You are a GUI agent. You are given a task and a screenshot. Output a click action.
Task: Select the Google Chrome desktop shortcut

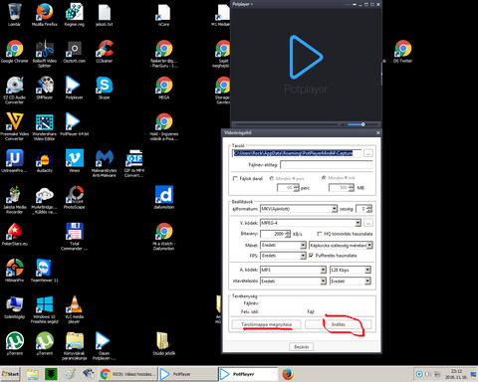(x=14, y=52)
